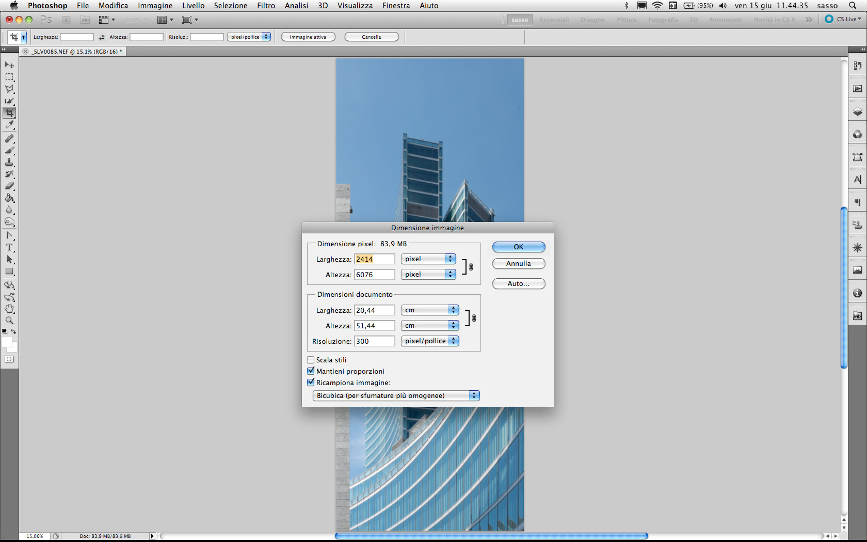Select the Healing Brush tool
This screenshot has width=867, height=542.
[9, 138]
